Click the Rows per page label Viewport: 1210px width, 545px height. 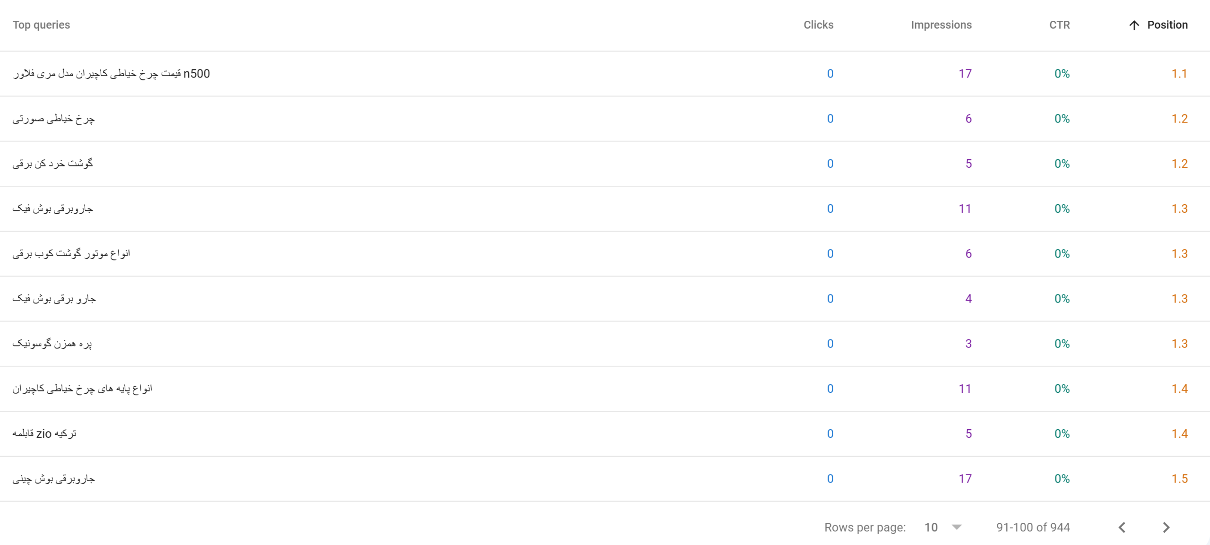[x=865, y=527]
